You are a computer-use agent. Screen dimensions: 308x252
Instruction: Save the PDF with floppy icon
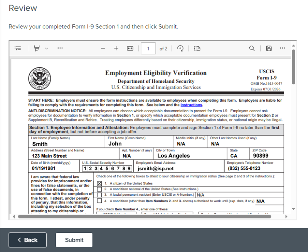click(269, 48)
